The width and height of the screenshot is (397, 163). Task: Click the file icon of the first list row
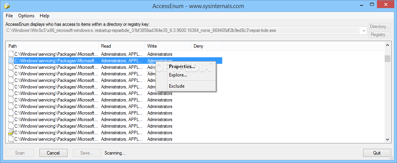point(11,54)
